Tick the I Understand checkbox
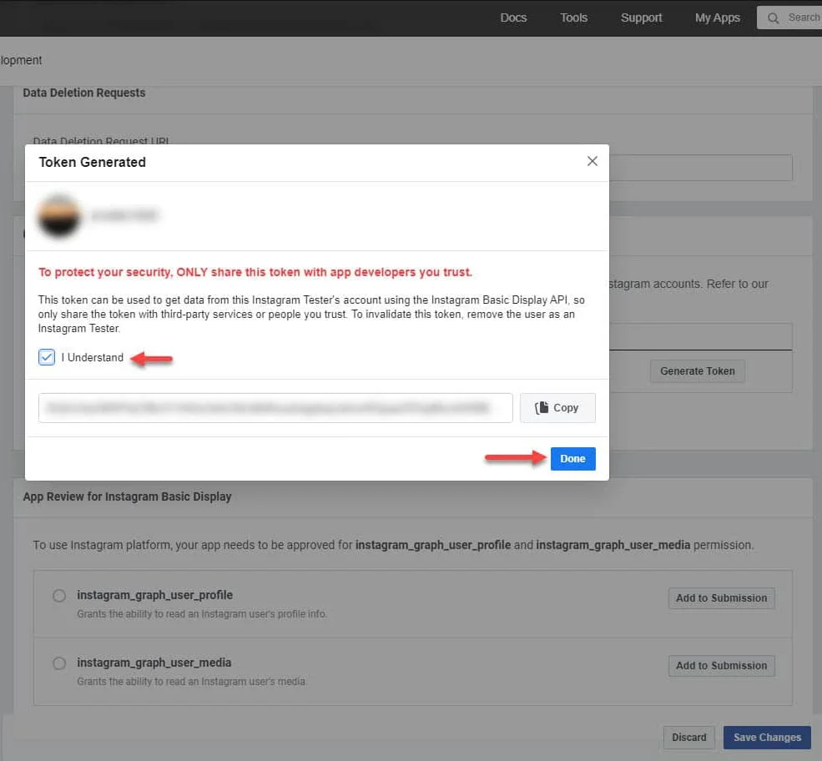 (x=47, y=357)
